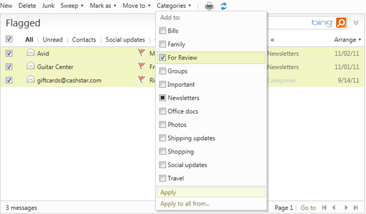The height and width of the screenshot is (214, 366).
Task: Uncheck the Avid message checkbox
Action: point(9,53)
